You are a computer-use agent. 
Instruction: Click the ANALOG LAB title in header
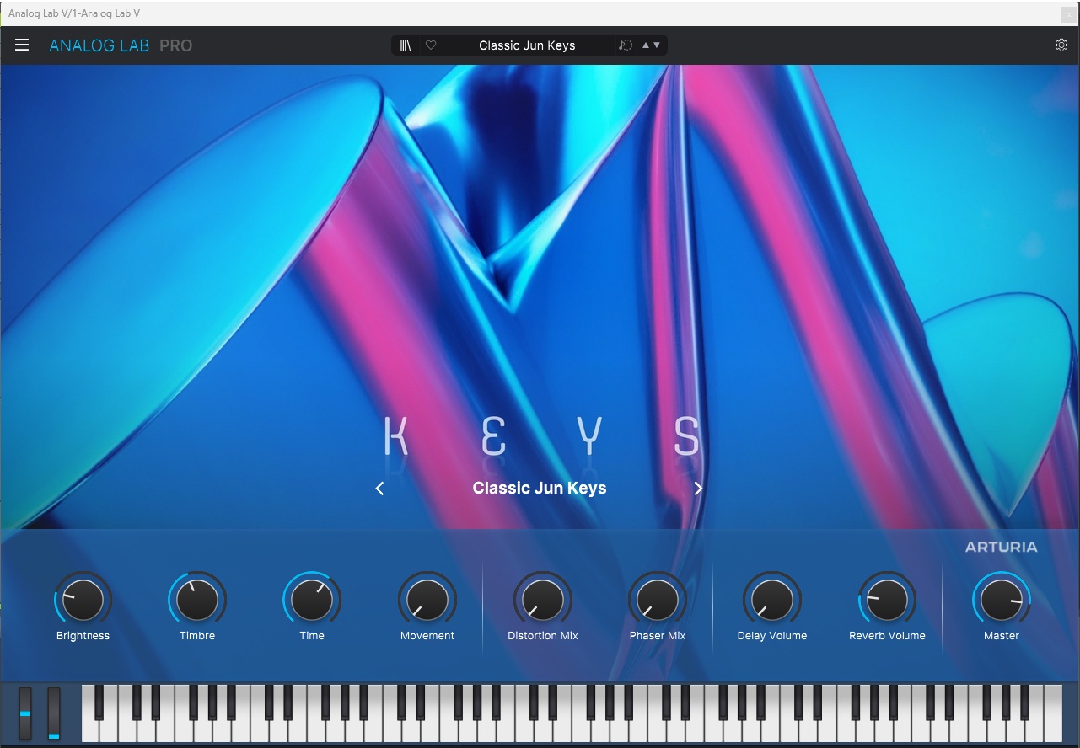pos(99,45)
